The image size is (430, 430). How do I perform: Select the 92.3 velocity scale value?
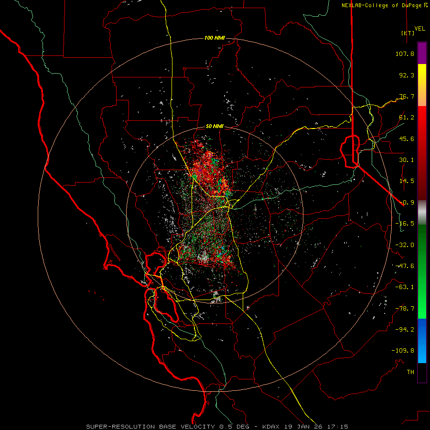click(x=407, y=75)
